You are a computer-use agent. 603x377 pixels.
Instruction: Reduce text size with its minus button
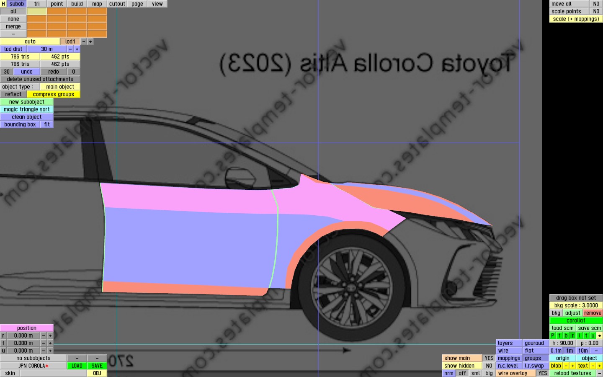(593, 366)
